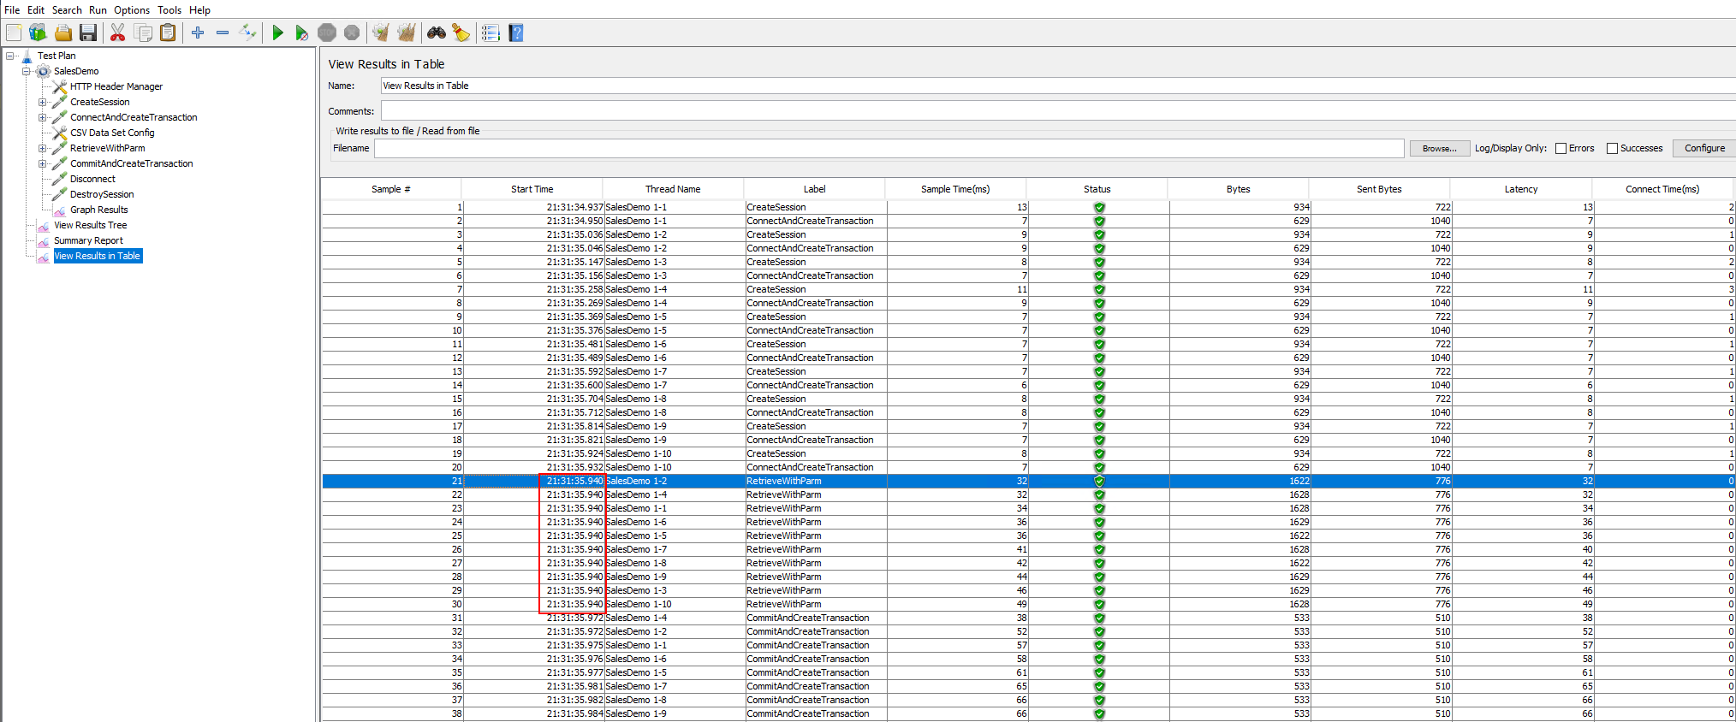The width and height of the screenshot is (1736, 722).
Task: Click the Toggle enable/disable icon
Action: coord(247,33)
